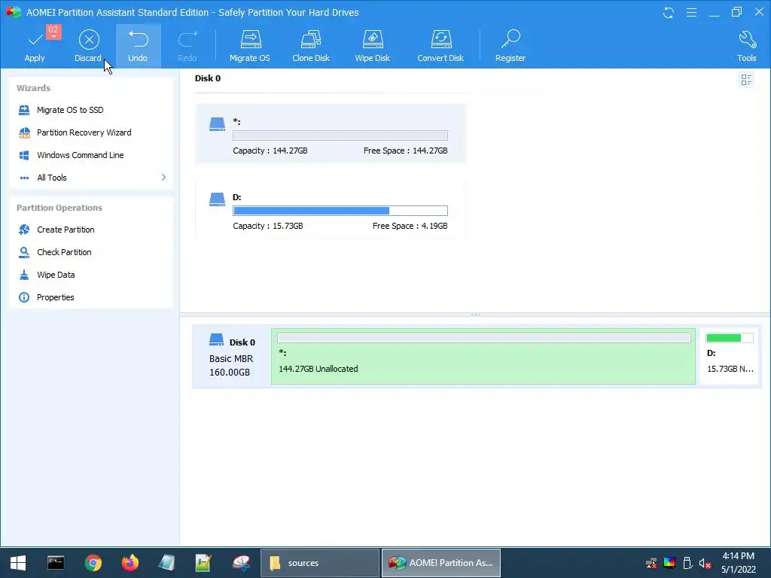771x578 pixels.
Task: Start the Wipe Disk tool
Action: (372, 46)
